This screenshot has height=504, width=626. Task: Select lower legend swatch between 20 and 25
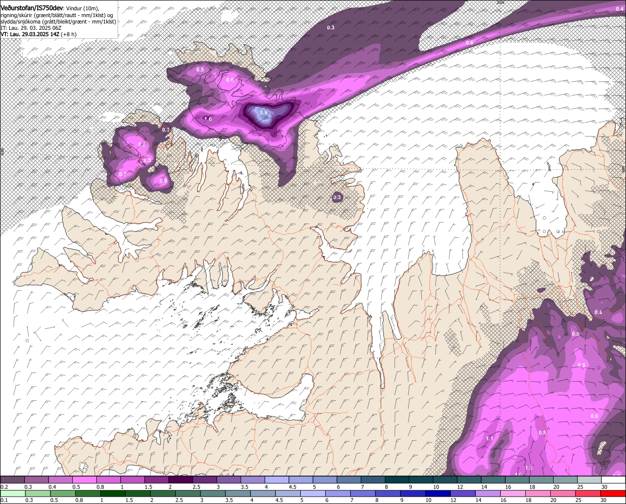[563, 493]
